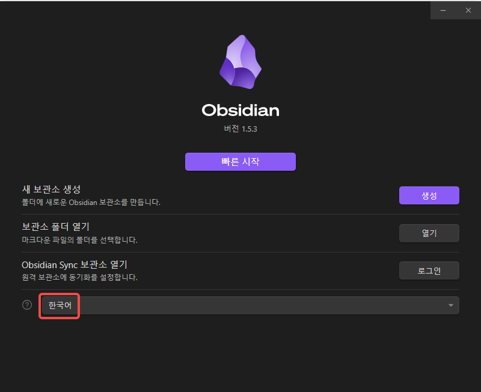Create a new vault with 생성 button

[429, 195]
